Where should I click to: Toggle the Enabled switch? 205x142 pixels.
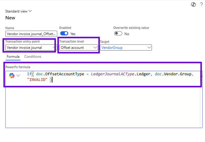pos(64,34)
